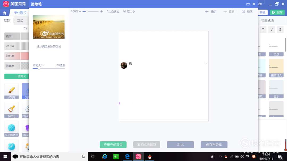Screen dimensions: 287x161
Task: Click the sample eraser preview thumbnail
Action: pos(49,27)
